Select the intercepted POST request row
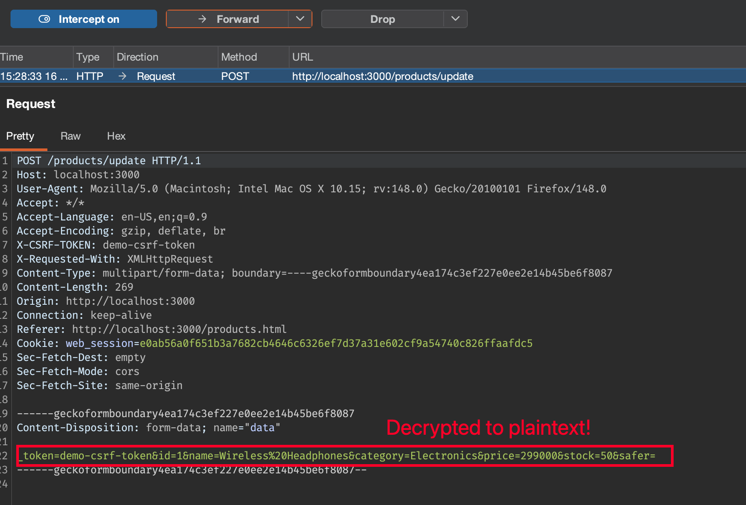The height and width of the screenshot is (505, 746). (373, 76)
